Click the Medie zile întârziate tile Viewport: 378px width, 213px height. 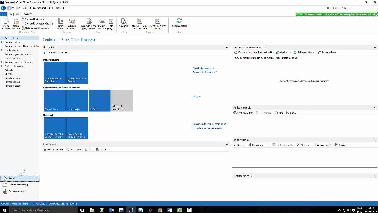[122, 101]
